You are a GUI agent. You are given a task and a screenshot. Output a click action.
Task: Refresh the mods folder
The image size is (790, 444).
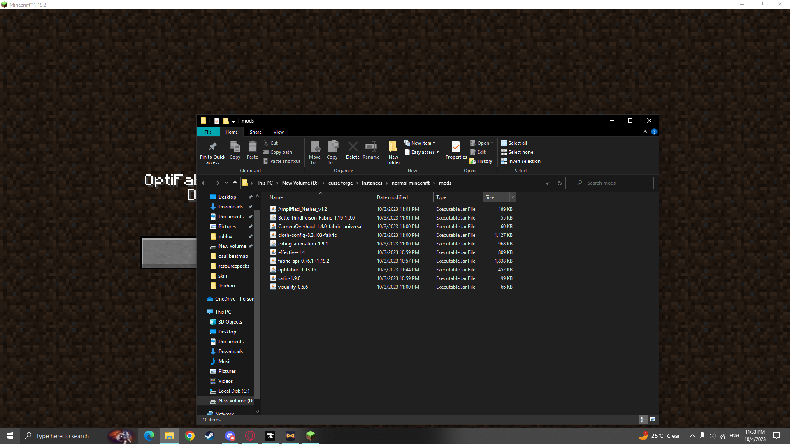tap(559, 183)
